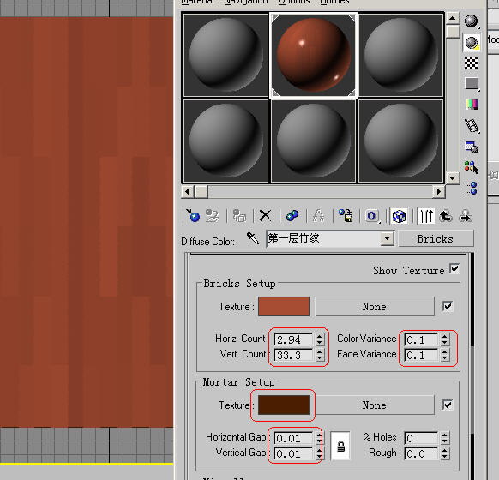Click the Sample Type sphere icon
The height and width of the screenshot is (480, 499).
point(471,21)
